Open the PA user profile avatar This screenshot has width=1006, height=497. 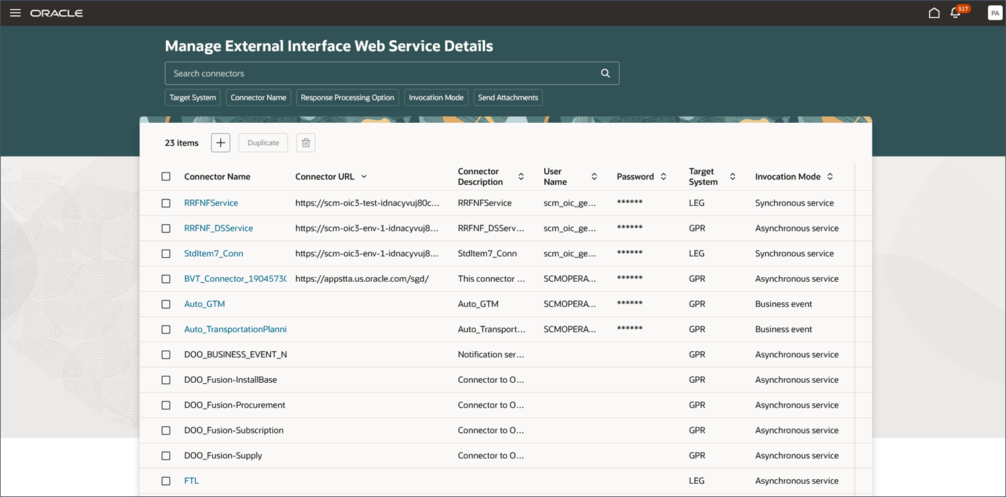995,13
